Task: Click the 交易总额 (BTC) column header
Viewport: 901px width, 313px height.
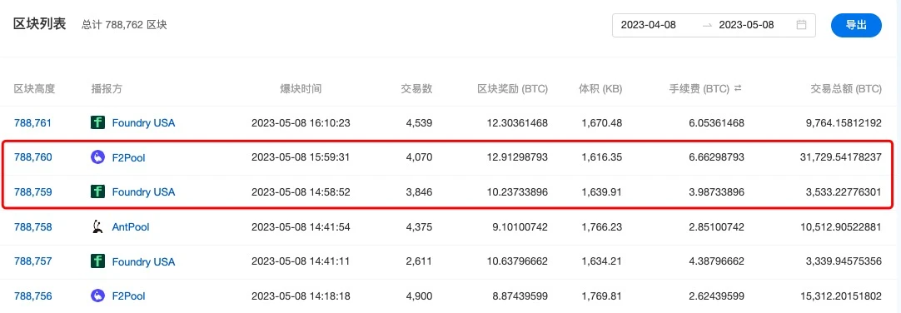Action: 846,89
